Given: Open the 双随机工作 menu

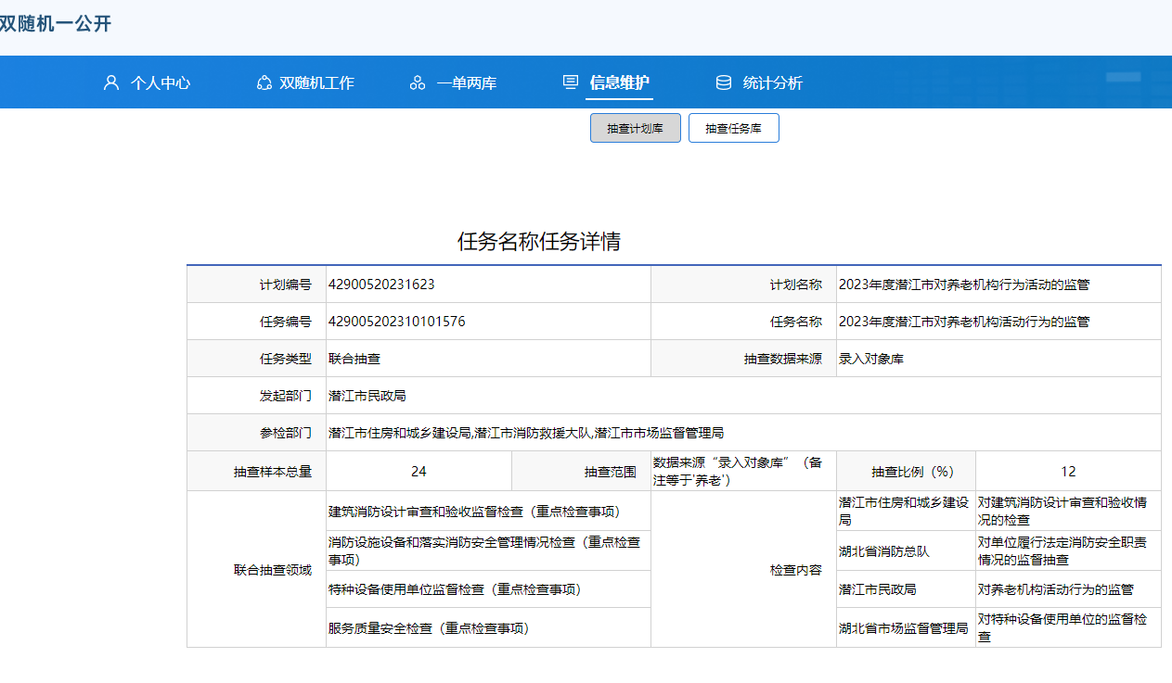Looking at the screenshot, I should coord(317,82).
